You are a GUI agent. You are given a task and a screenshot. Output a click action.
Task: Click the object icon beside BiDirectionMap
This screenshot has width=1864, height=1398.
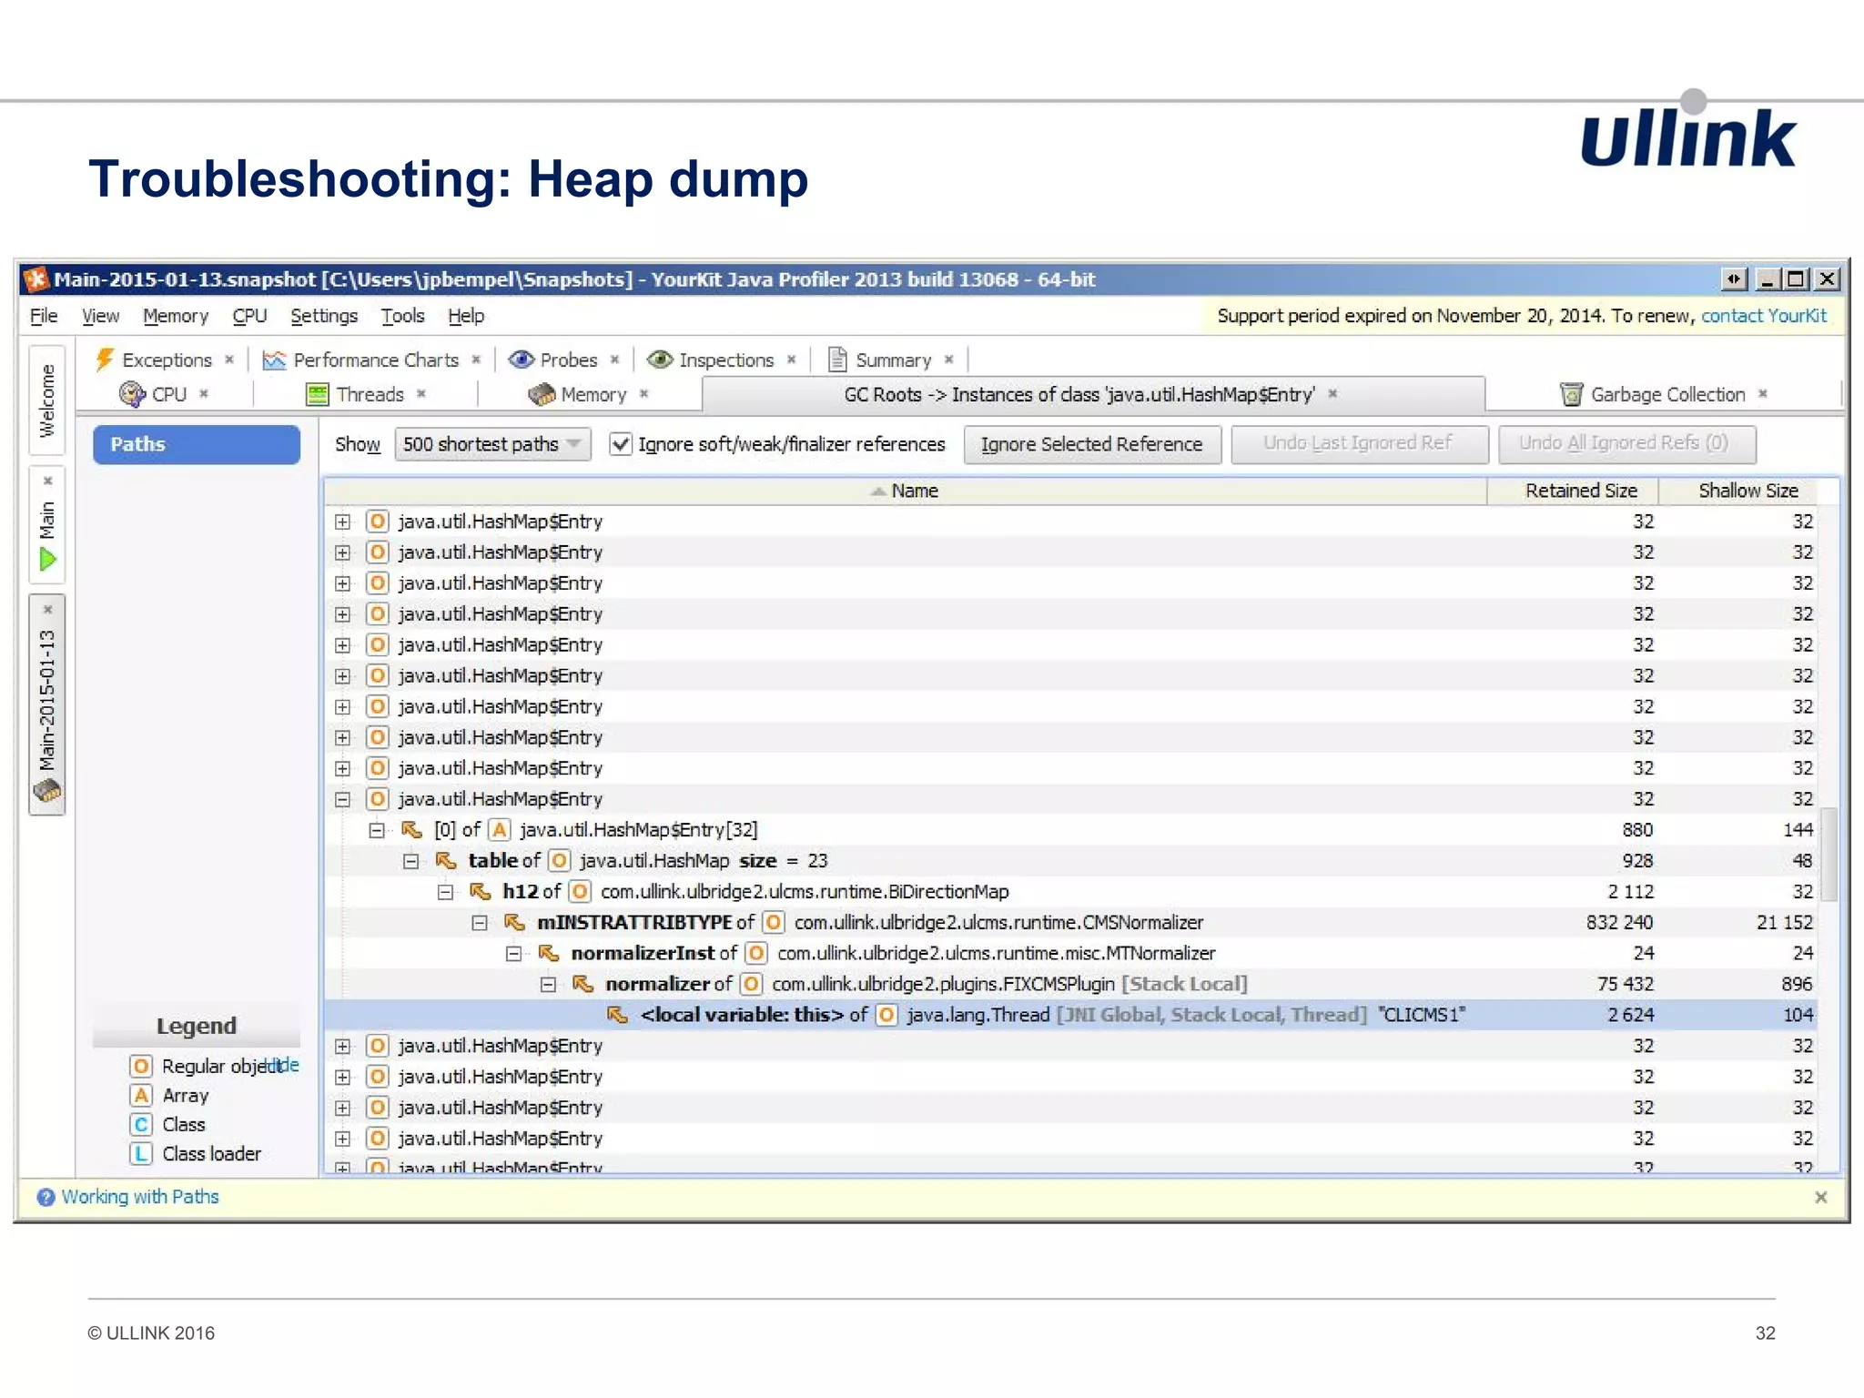point(581,892)
